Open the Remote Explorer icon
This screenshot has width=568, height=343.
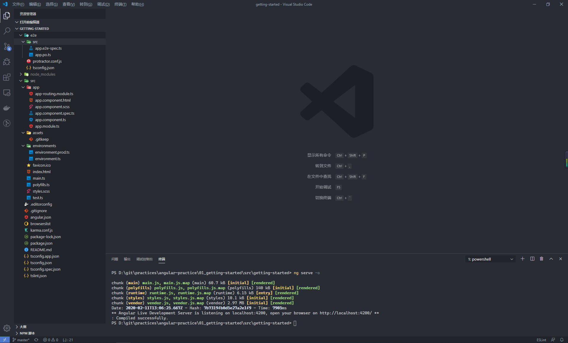click(x=7, y=92)
